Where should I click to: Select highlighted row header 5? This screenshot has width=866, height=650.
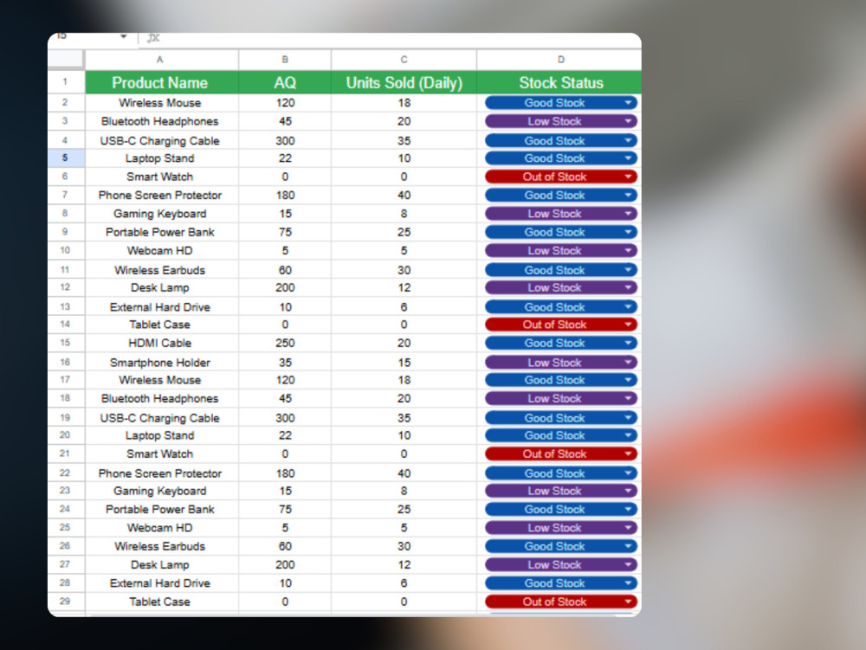tap(66, 158)
